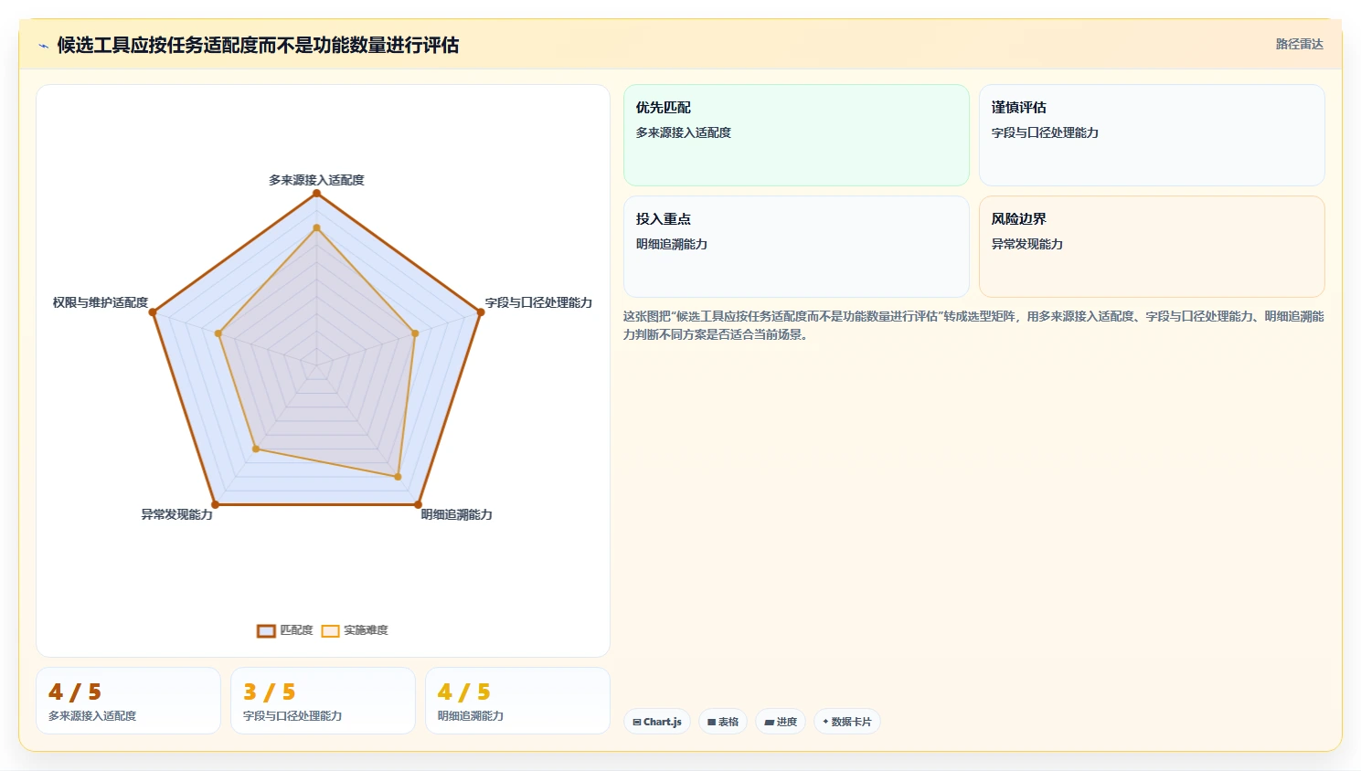Click 实施难度 inner point on 多来源接入适配度 axis

317,227
